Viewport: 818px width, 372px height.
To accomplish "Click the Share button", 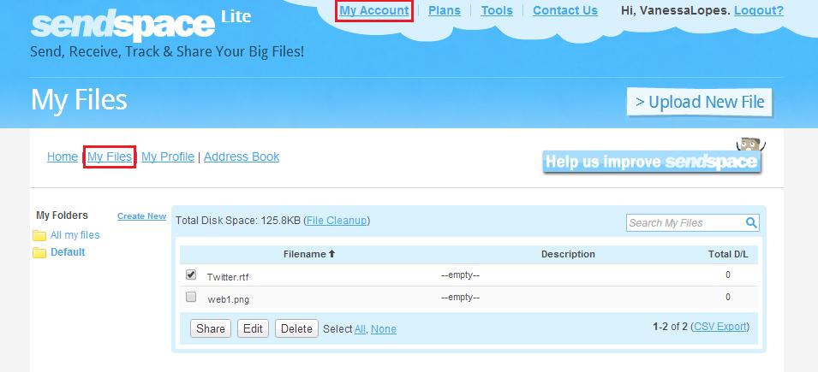I will tap(211, 328).
